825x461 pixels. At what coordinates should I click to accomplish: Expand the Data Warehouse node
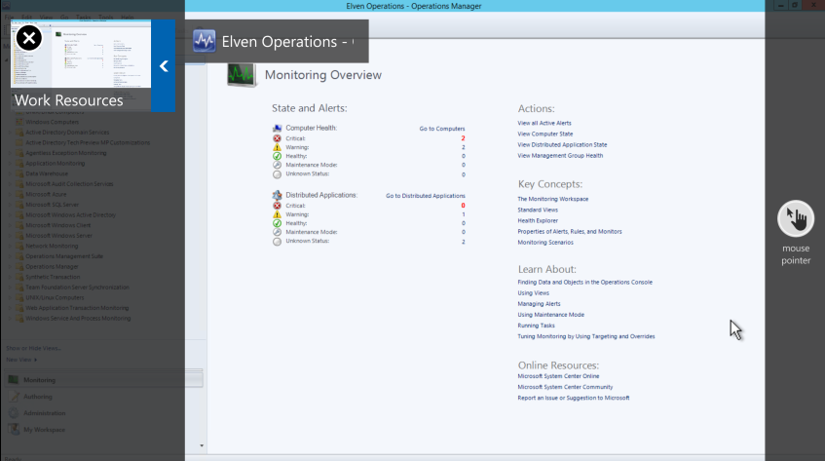point(10,173)
